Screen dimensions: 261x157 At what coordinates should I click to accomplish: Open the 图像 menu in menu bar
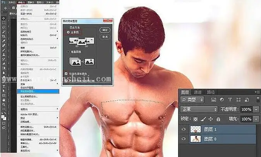click(x=31, y=2)
